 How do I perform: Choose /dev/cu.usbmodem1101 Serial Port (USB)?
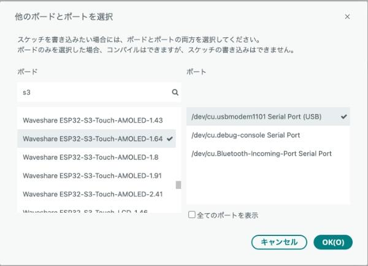[268, 116]
